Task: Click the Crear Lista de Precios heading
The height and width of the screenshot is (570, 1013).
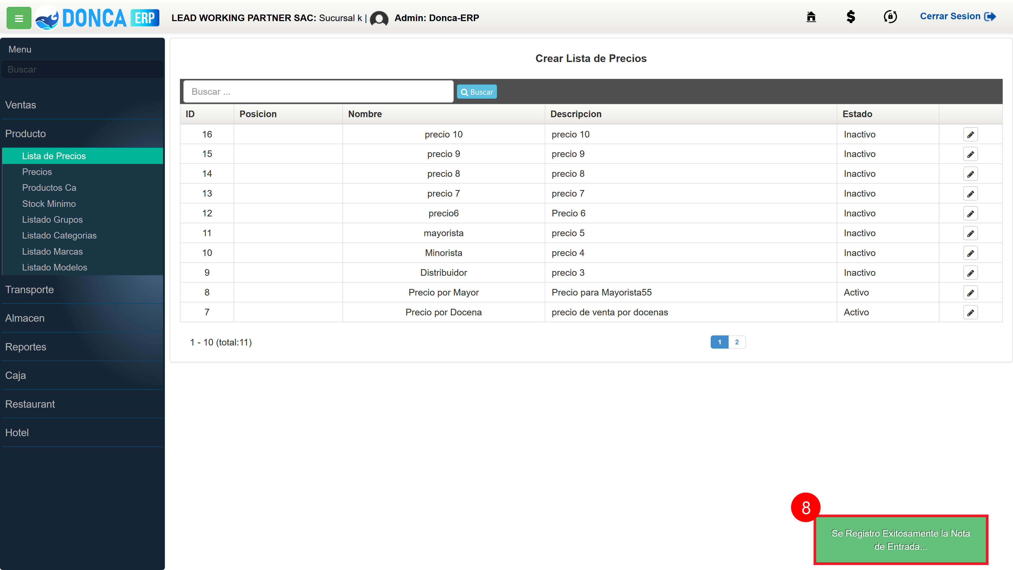Action: click(591, 58)
